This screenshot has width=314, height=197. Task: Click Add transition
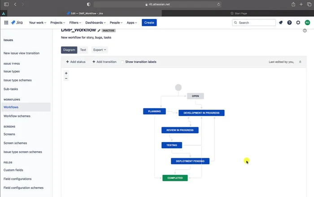click(105, 62)
